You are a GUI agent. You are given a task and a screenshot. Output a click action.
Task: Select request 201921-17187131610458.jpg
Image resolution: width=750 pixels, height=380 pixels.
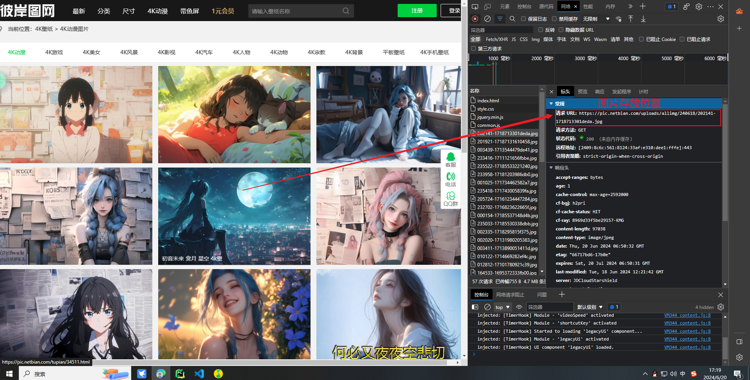(504, 141)
